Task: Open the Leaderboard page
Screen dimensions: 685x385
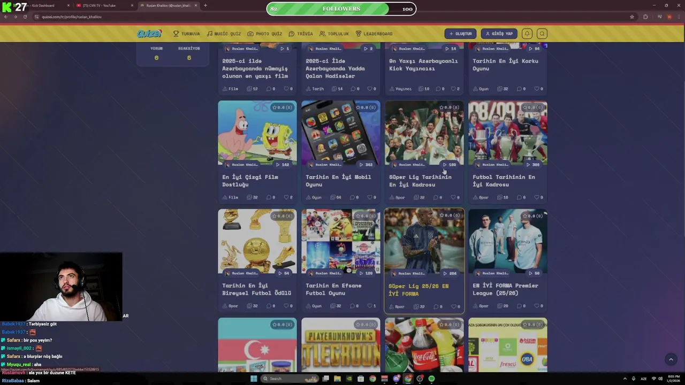Action: [x=374, y=34]
